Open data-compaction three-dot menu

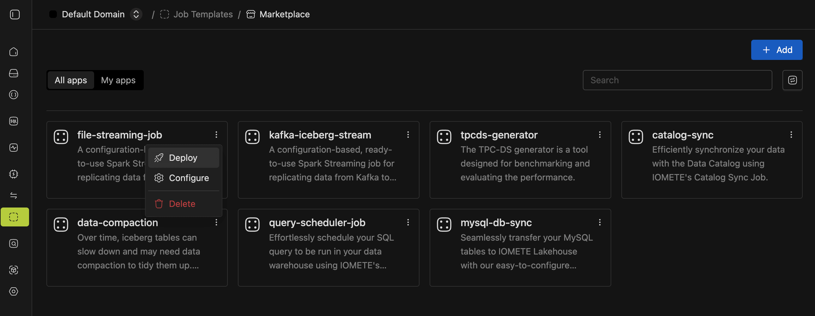pos(216,222)
